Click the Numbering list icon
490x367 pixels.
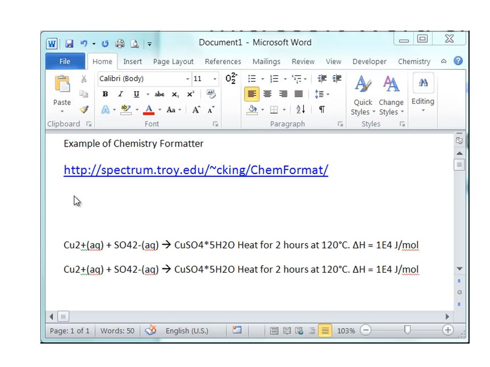[274, 78]
